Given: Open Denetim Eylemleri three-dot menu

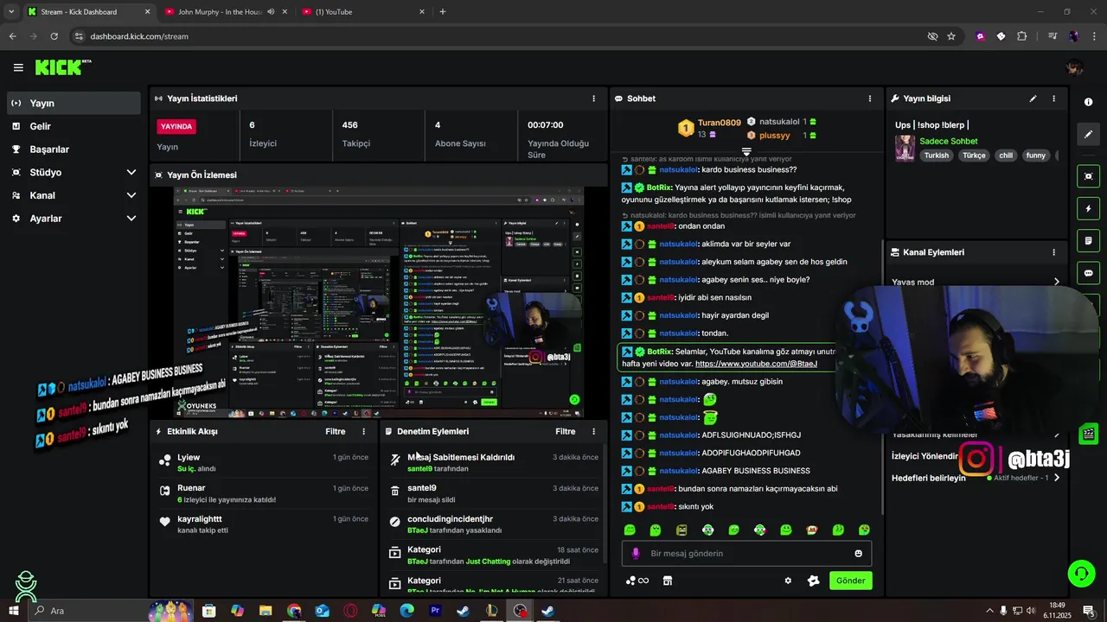Looking at the screenshot, I should click(x=593, y=431).
